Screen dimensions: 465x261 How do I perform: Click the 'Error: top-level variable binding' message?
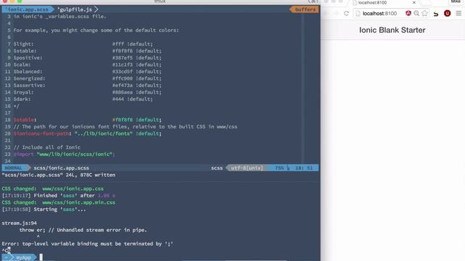pos(87,244)
